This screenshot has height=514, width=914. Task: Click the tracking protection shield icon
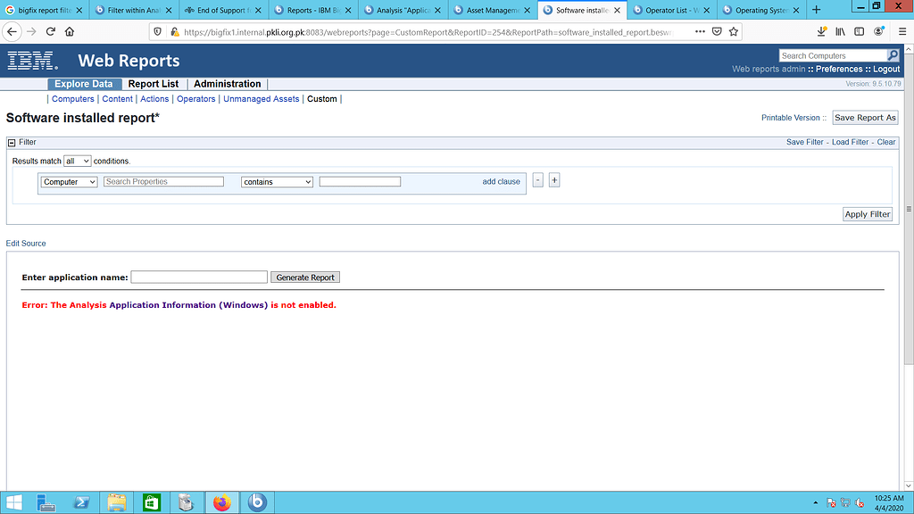[x=159, y=29]
